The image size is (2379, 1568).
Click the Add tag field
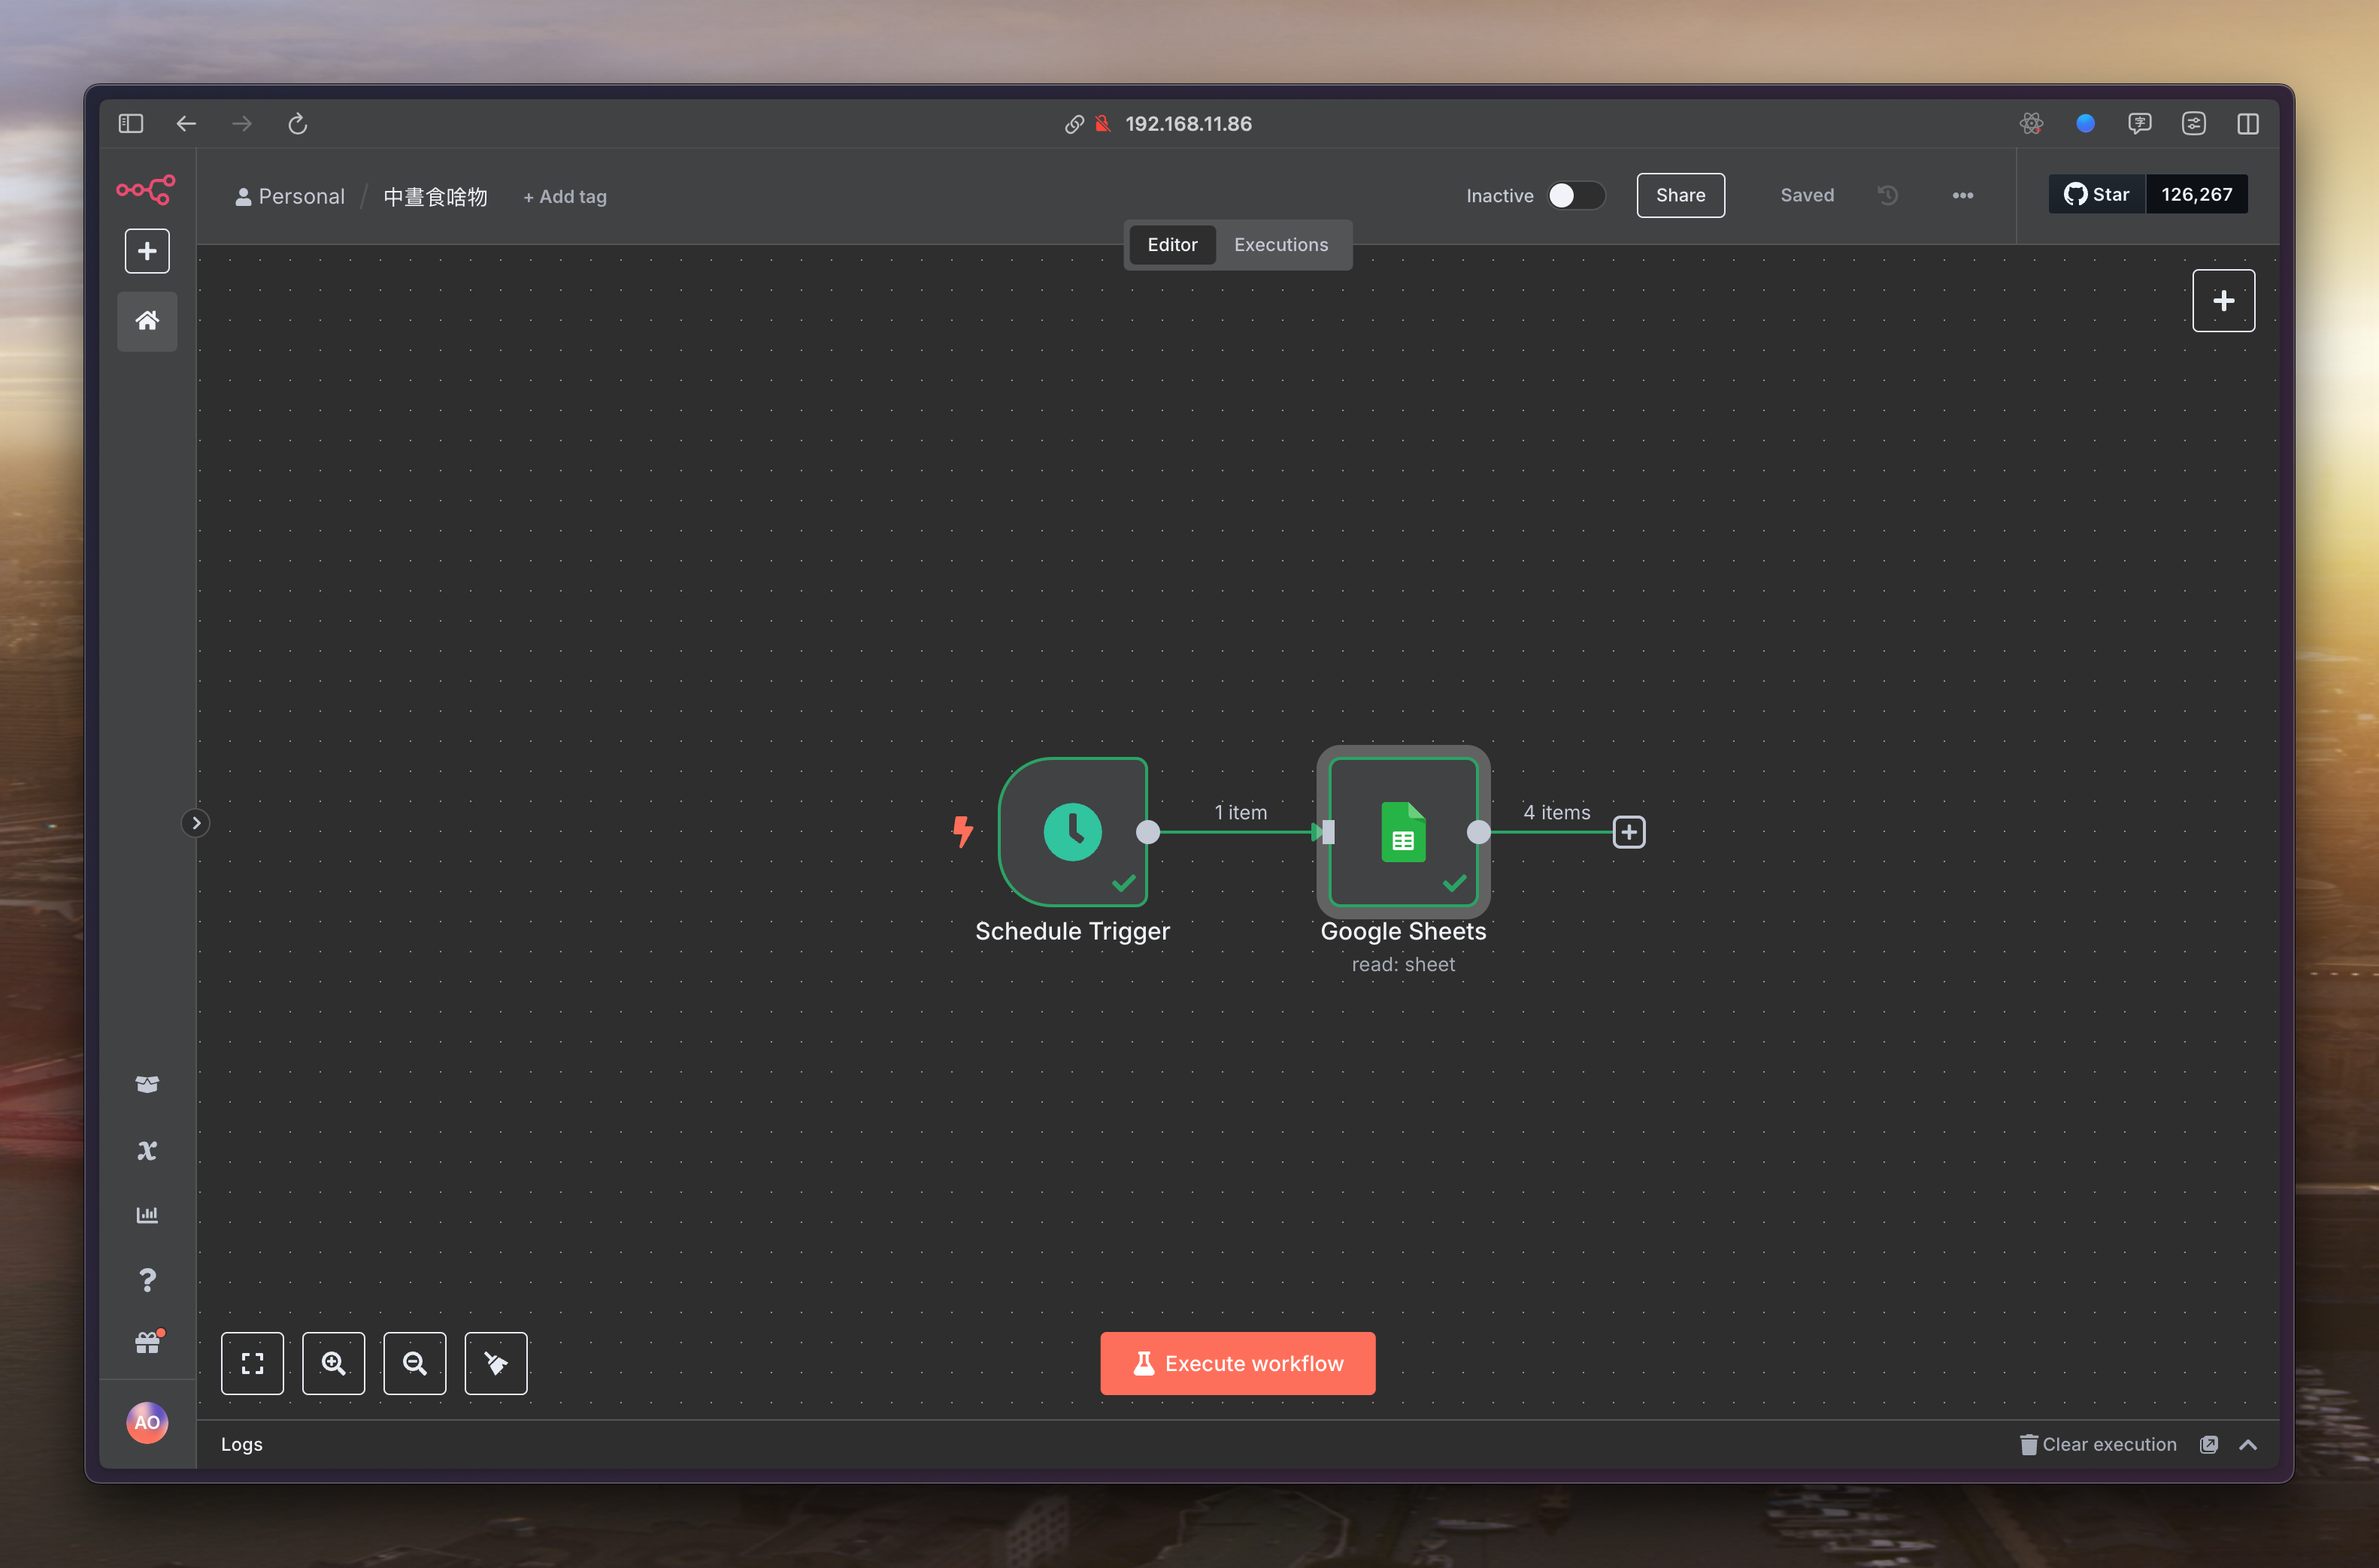565,197
